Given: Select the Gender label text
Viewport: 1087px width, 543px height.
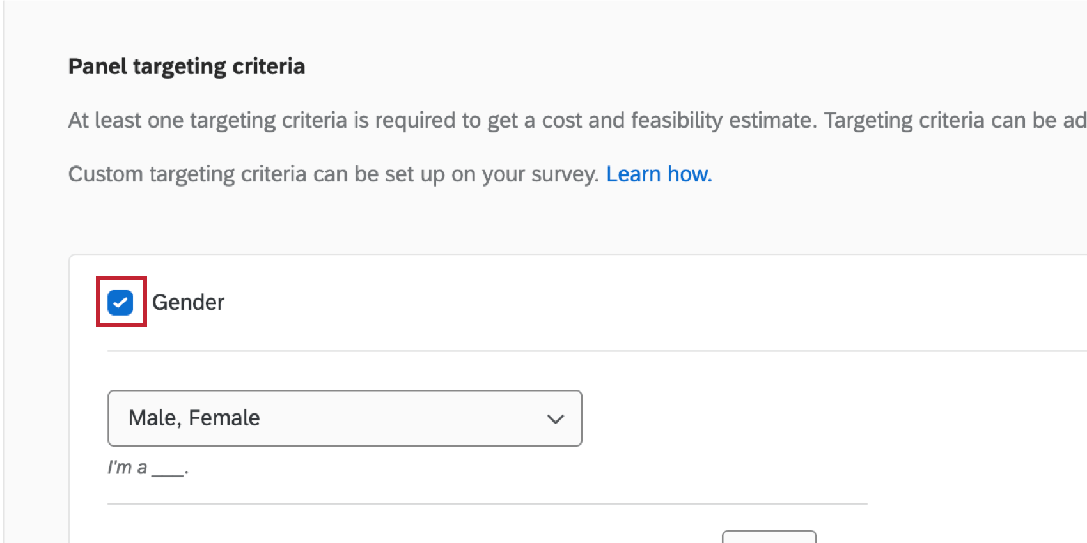Looking at the screenshot, I should pyautogui.click(x=187, y=302).
